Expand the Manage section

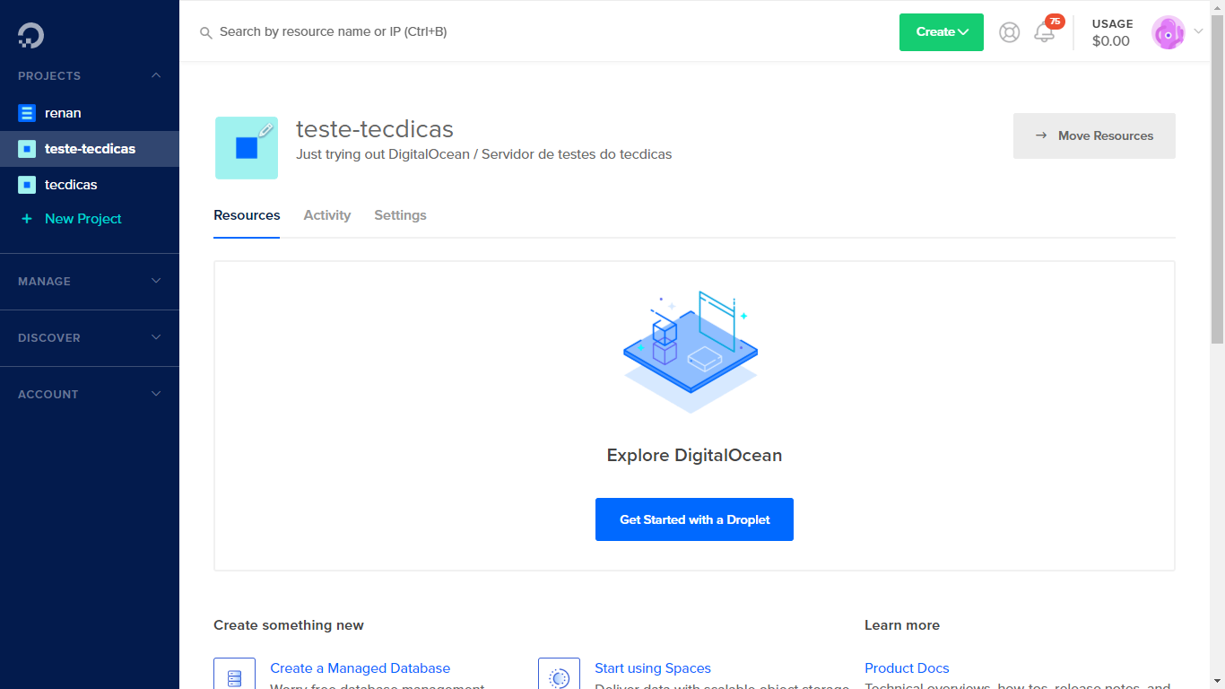90,281
